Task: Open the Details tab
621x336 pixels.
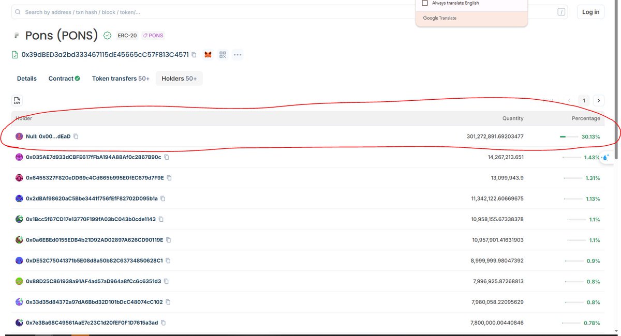Action: (27, 79)
